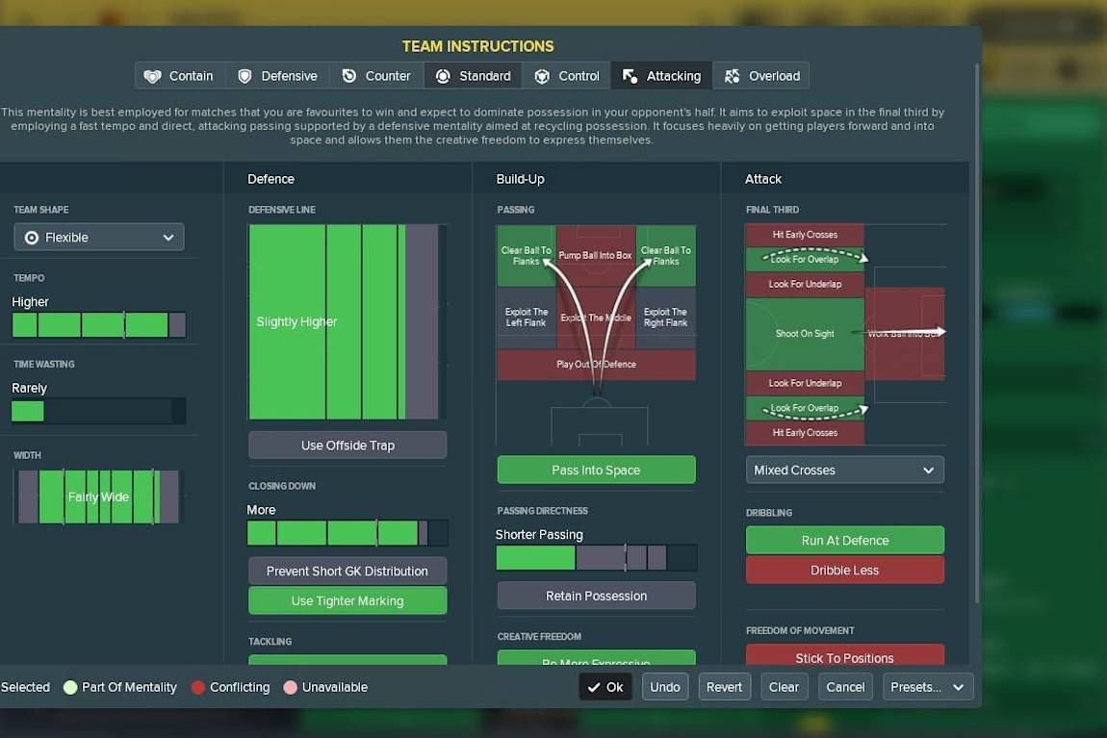Screen dimensions: 1107x738
Task: Select Work Ball Into Box
Action: tap(905, 334)
